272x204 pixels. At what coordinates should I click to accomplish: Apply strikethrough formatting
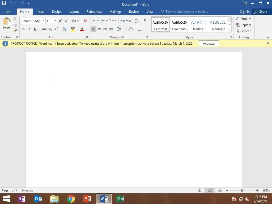(x=44, y=29)
